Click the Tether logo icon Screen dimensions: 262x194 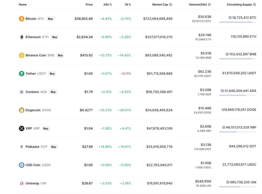[21, 73]
